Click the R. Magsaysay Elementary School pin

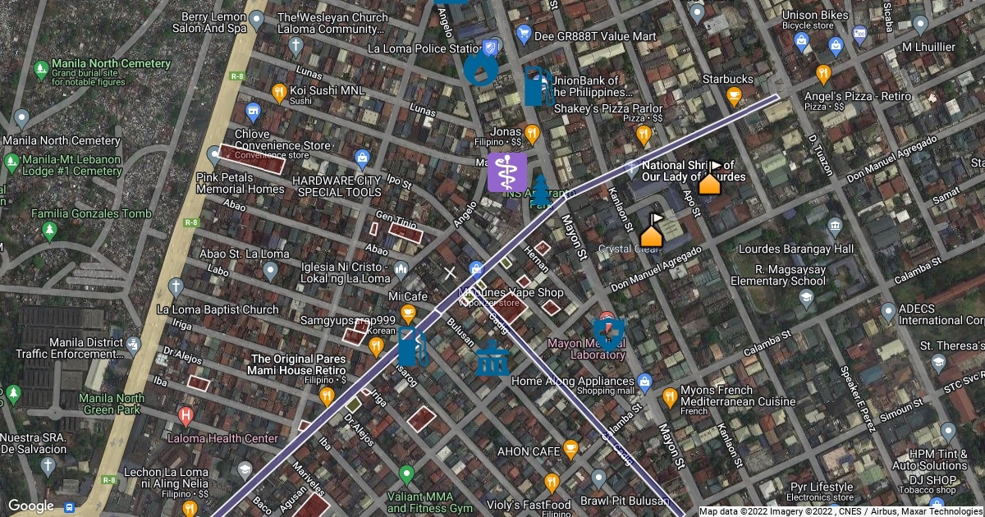tap(807, 300)
